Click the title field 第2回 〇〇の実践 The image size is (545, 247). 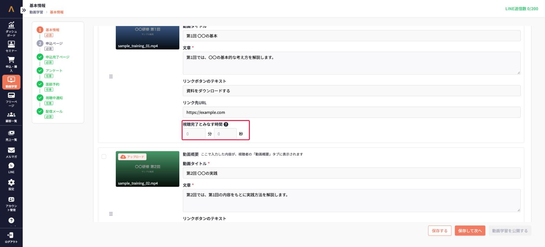[351, 173]
